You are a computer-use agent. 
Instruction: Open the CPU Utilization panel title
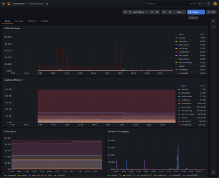[12, 28]
